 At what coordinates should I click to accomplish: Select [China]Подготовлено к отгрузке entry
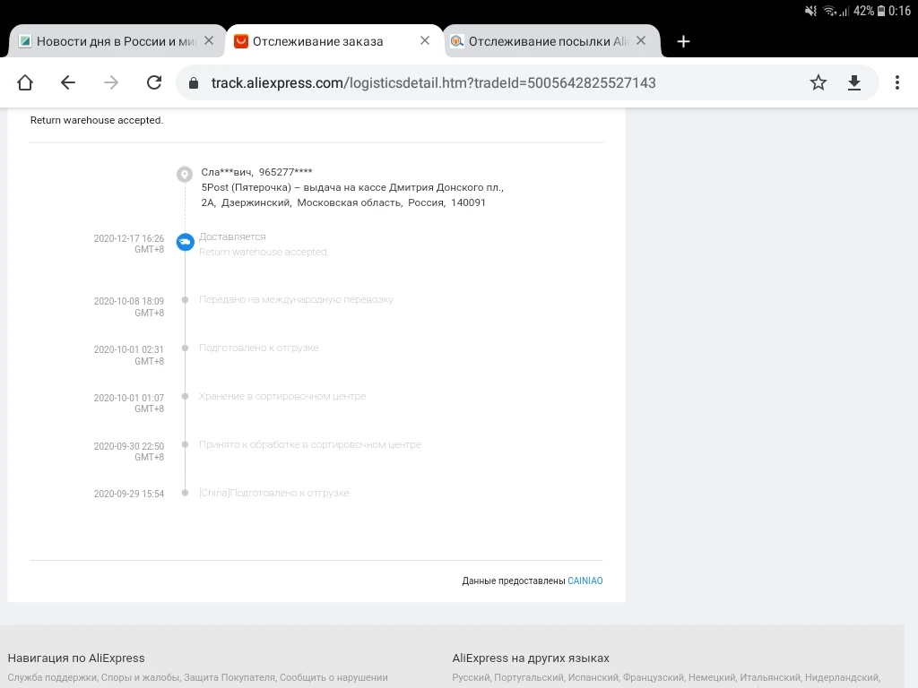pos(274,493)
